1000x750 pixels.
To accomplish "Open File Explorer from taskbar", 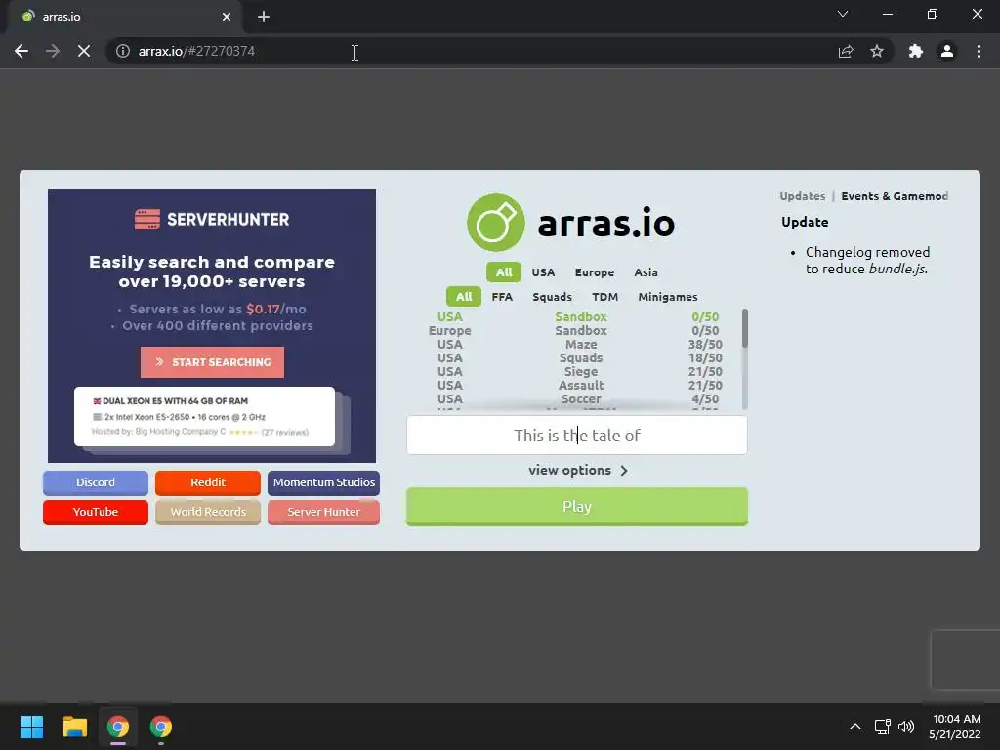I will 74,727.
